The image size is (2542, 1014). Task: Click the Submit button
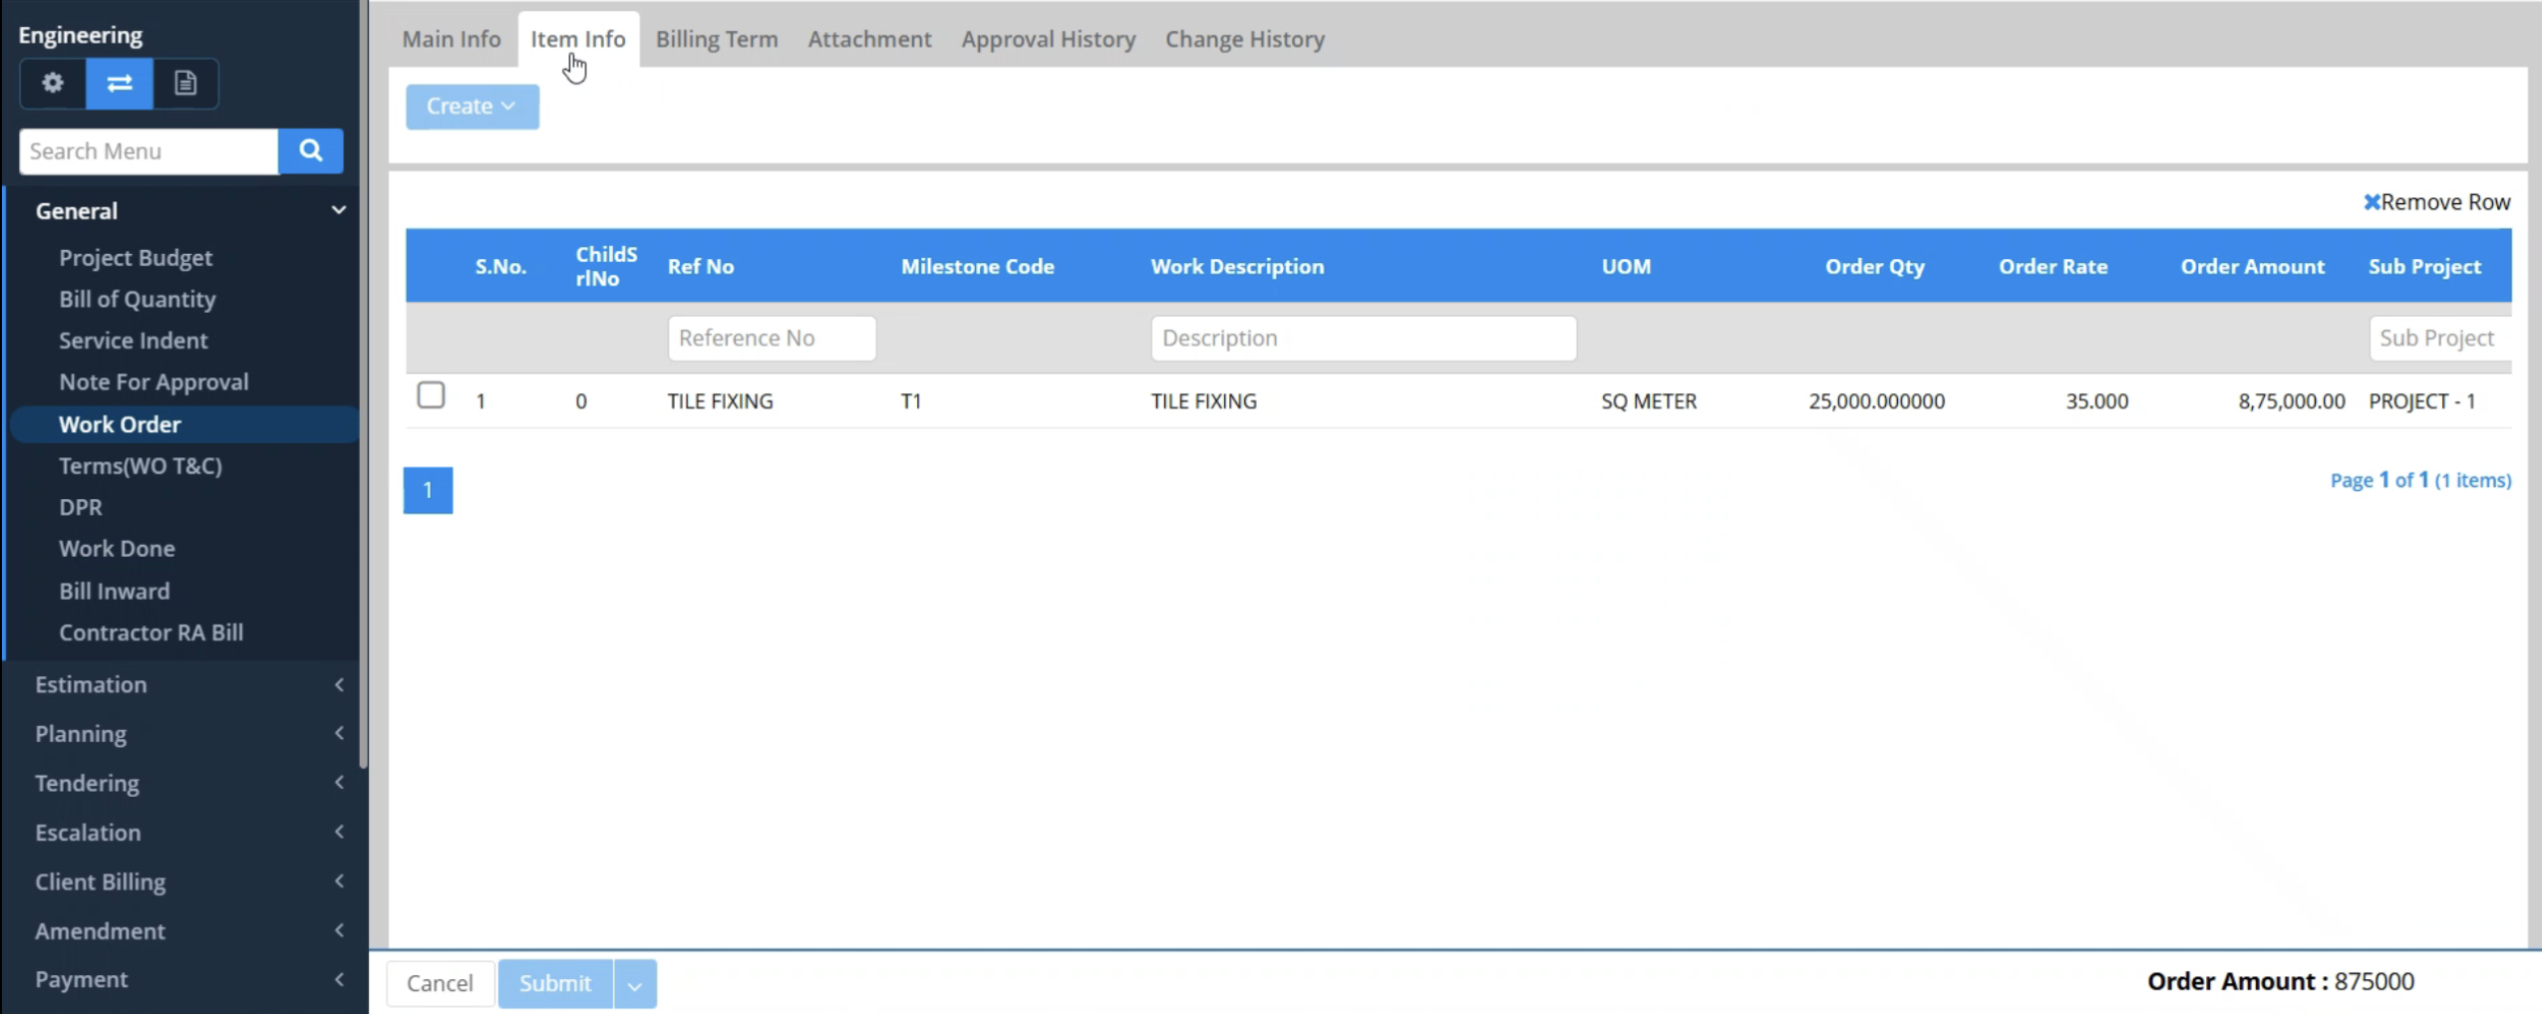pyautogui.click(x=555, y=984)
